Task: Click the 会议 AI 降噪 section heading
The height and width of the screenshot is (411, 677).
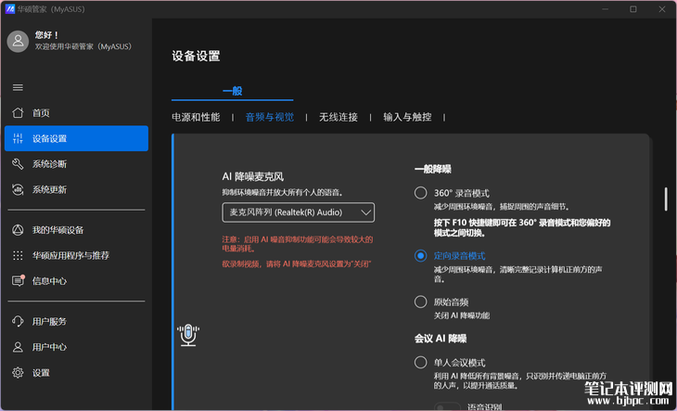Action: (441, 339)
